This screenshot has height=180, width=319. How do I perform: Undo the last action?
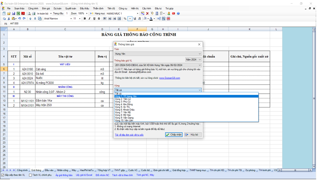pyautogui.click(x=19, y=19)
